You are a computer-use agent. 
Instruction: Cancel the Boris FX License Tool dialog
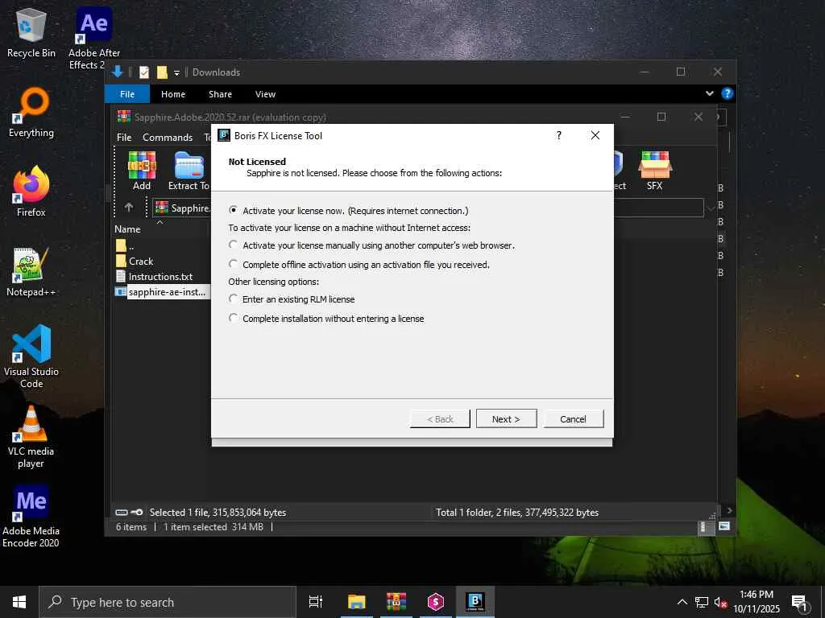point(573,418)
